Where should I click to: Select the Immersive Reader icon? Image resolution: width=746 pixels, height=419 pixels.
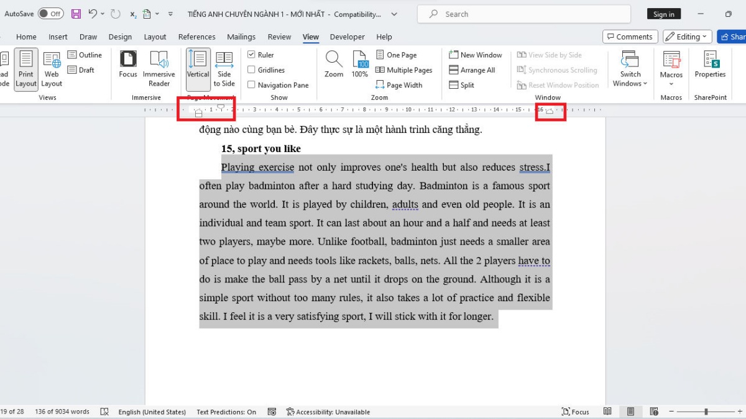159,68
